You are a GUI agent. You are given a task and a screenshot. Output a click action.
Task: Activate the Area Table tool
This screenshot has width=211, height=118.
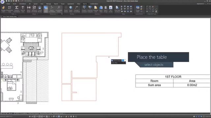46,9
